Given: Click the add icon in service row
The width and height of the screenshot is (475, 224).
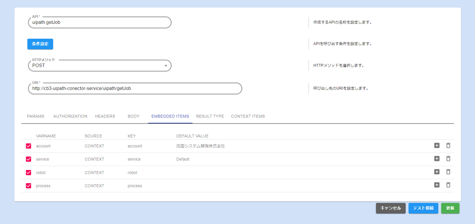Looking at the screenshot, I should tap(437, 159).
